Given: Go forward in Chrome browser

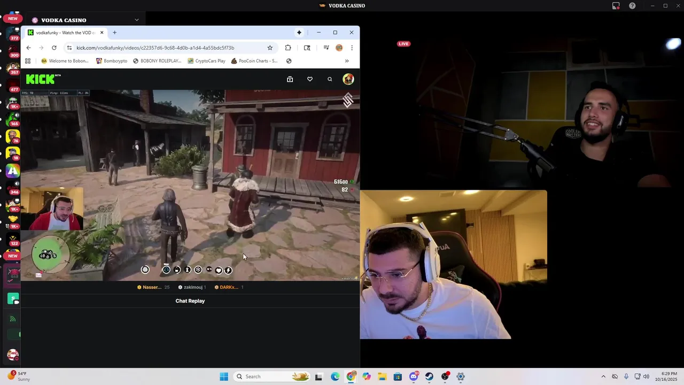Looking at the screenshot, I should coord(41,48).
